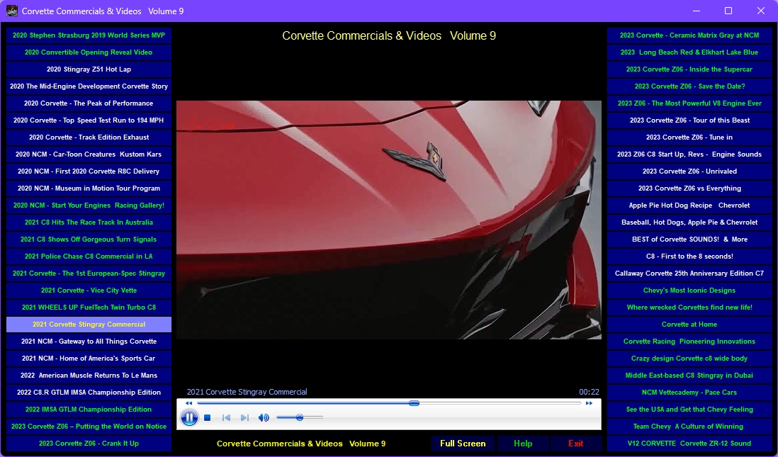Screen dimensions: 778x457
Task: Play 2022 IMSA GTLM Championship Edition
Action: 89,410
